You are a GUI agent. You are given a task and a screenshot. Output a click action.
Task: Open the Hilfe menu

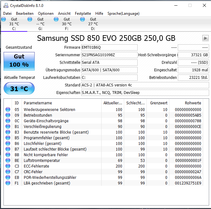(99, 14)
